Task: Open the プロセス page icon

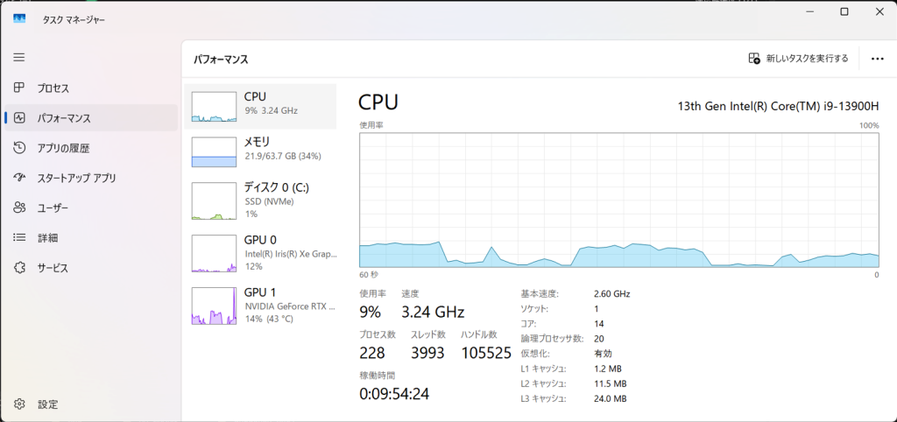Action: (19, 88)
